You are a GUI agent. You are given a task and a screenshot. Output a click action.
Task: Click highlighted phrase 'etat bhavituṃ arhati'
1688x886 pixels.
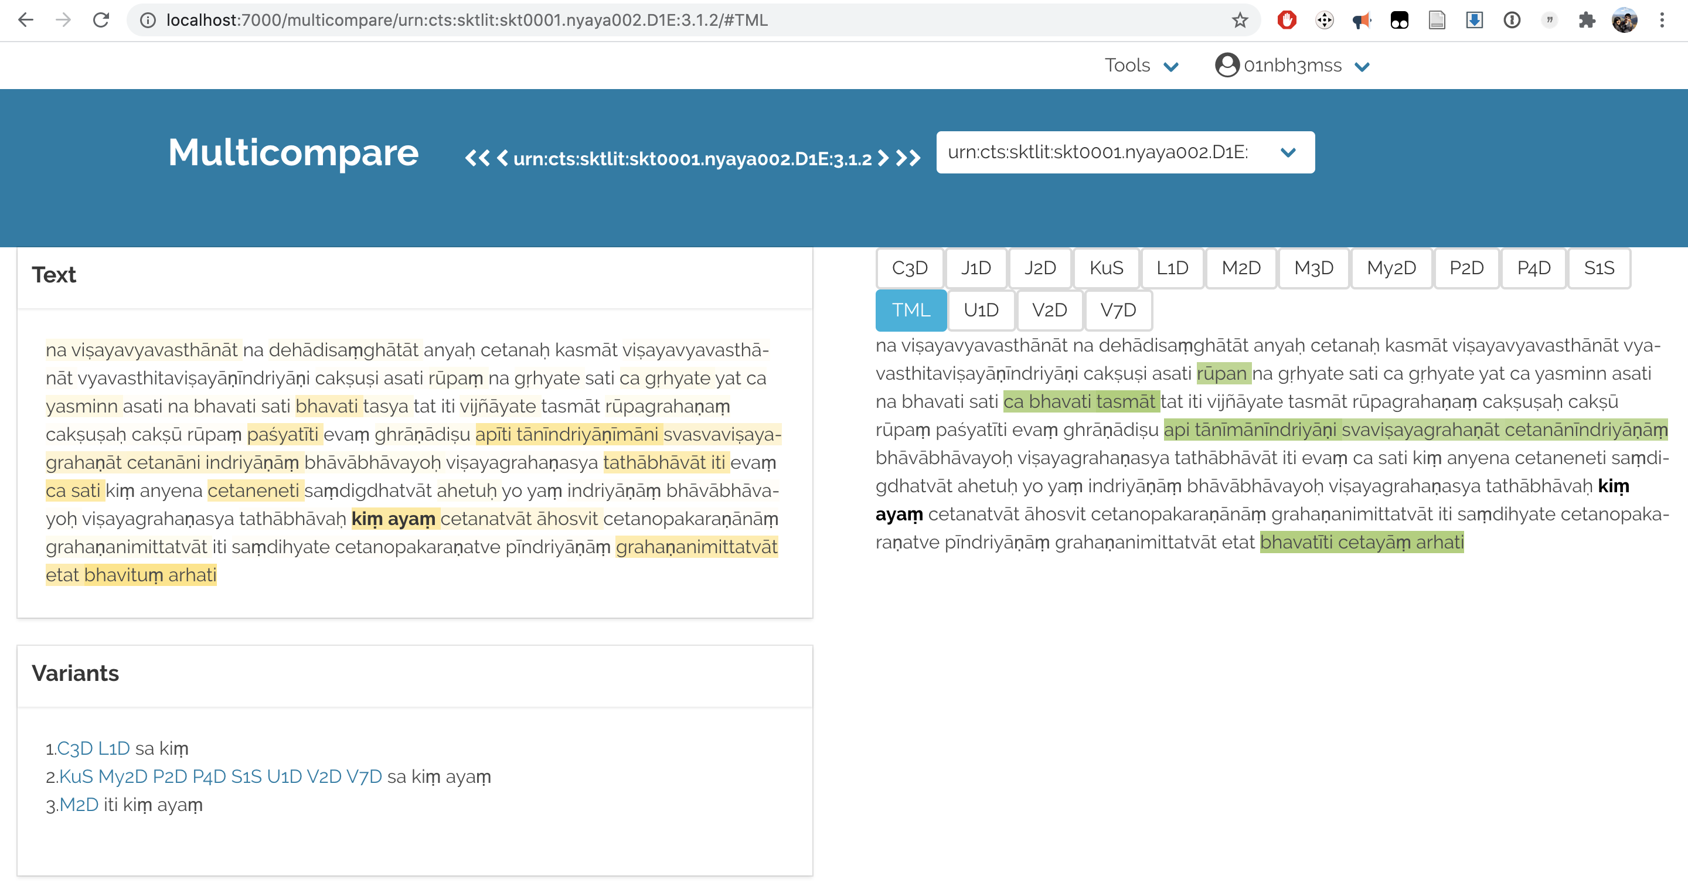pos(131,575)
